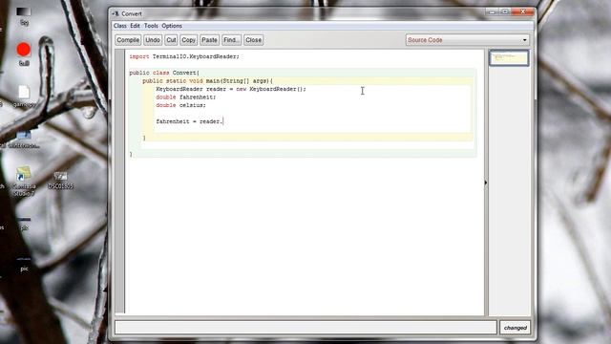Viewport: 611px width, 344px height.
Task: Click the Close toolbar button
Action: 254,40
